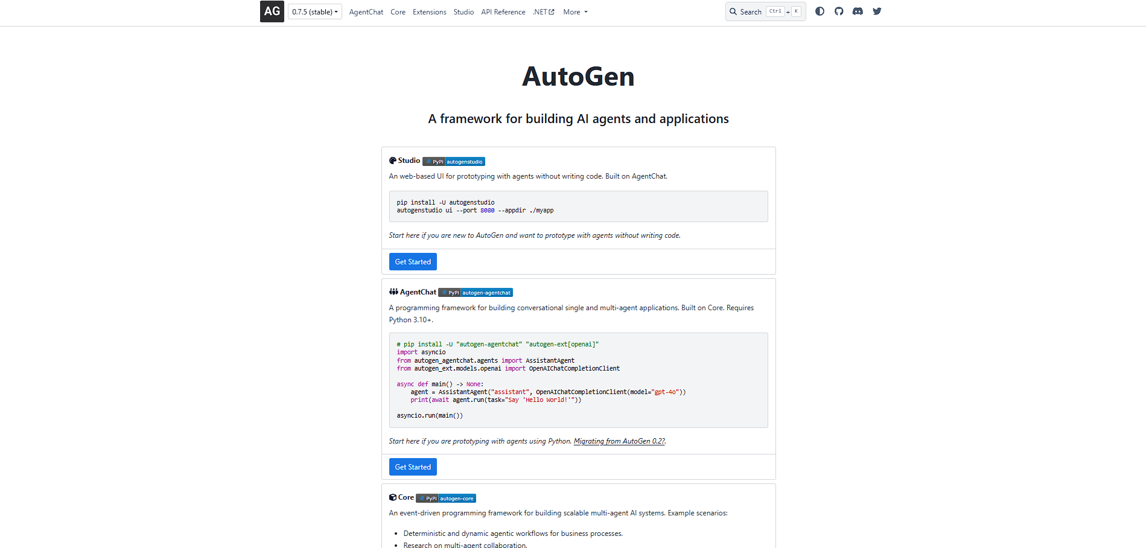Screen dimensions: 1146x548
Task: Open the API Reference section
Action: coord(503,11)
